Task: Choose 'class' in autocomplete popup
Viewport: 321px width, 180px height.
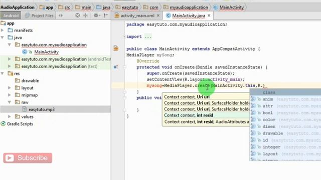Action: pos(285,92)
